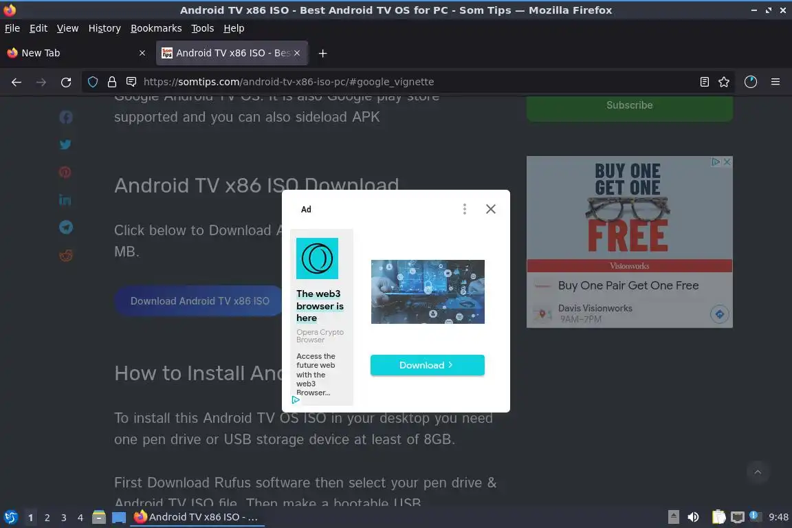This screenshot has height=528, width=792.
Task: Open the volume speaker control
Action: (x=693, y=517)
